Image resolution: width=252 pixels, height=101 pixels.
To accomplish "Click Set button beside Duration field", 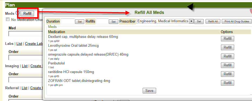I will [x=80, y=21].
